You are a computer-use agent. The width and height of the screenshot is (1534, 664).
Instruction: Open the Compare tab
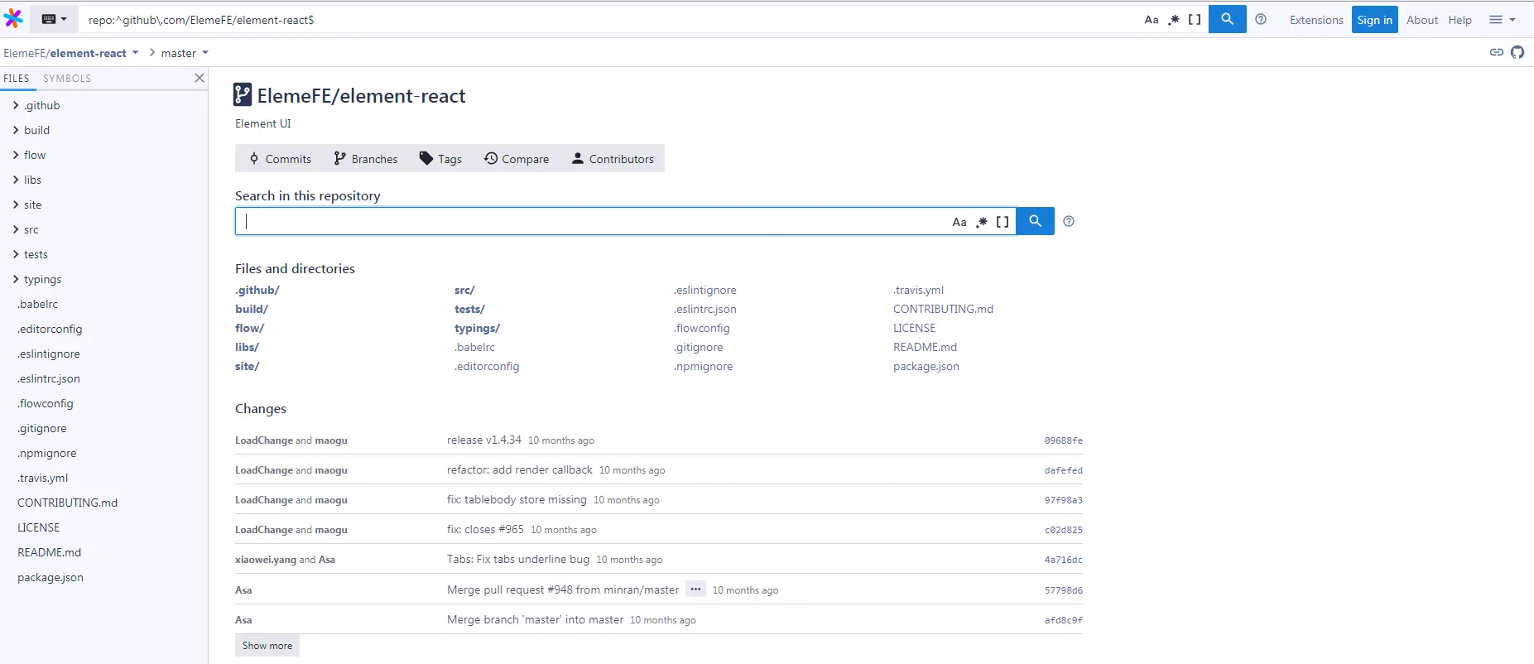pyautogui.click(x=517, y=159)
